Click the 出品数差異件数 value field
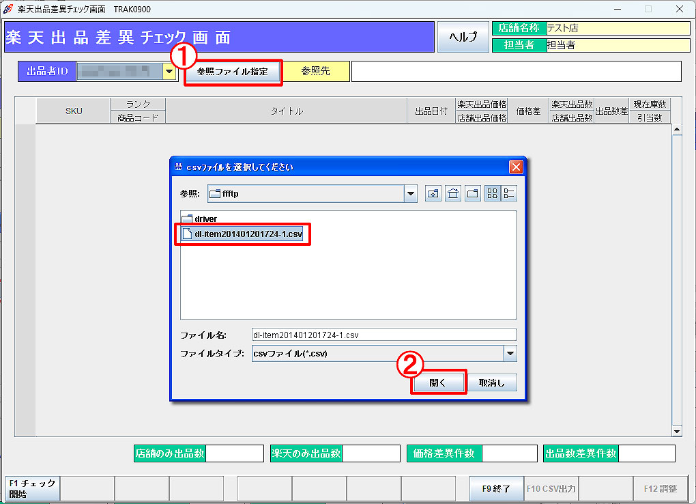 tap(647, 453)
